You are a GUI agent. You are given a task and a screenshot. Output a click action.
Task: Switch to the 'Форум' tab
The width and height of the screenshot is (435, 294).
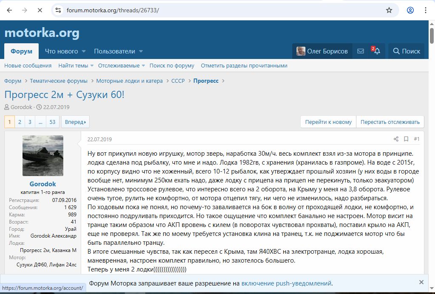pos(21,51)
